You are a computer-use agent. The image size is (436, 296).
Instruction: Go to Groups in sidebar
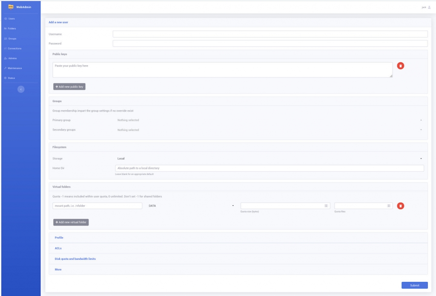(10, 38)
